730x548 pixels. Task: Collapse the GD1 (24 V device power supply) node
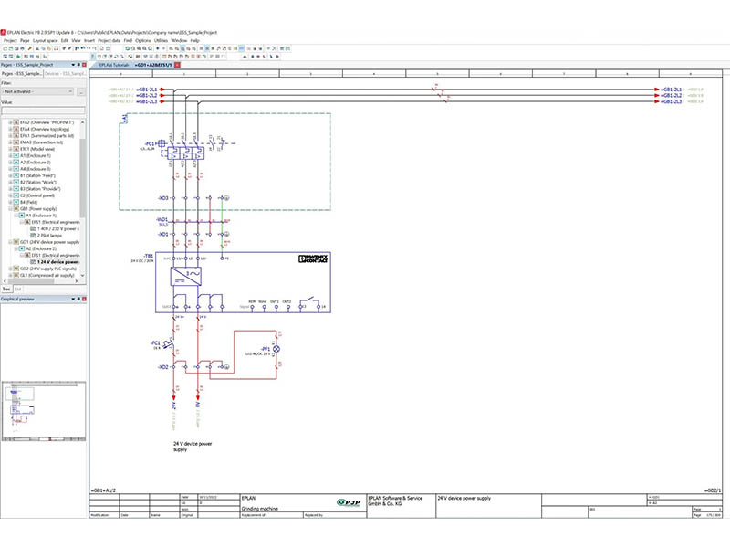[x=10, y=242]
